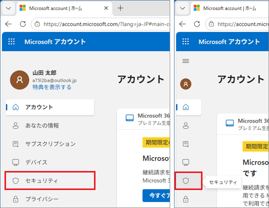Reload the page in the left browser window
Screen dimensions: 269x208
tap(23, 24)
